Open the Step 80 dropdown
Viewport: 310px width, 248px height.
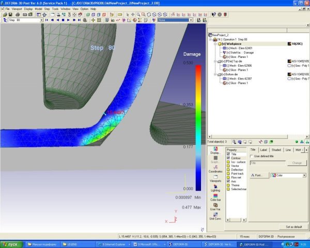point(41,20)
